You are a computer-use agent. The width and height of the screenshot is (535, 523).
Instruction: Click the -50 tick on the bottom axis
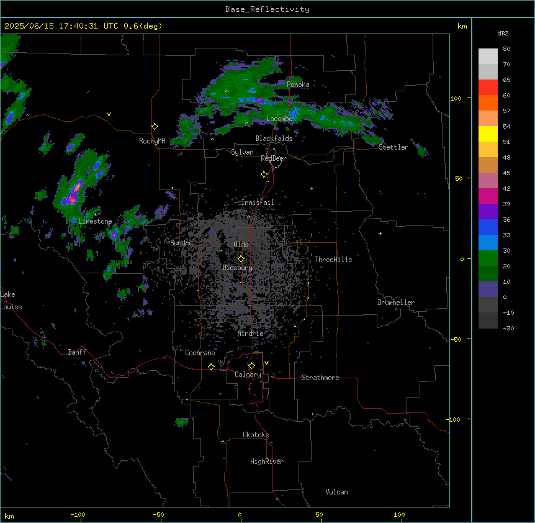coord(158,514)
